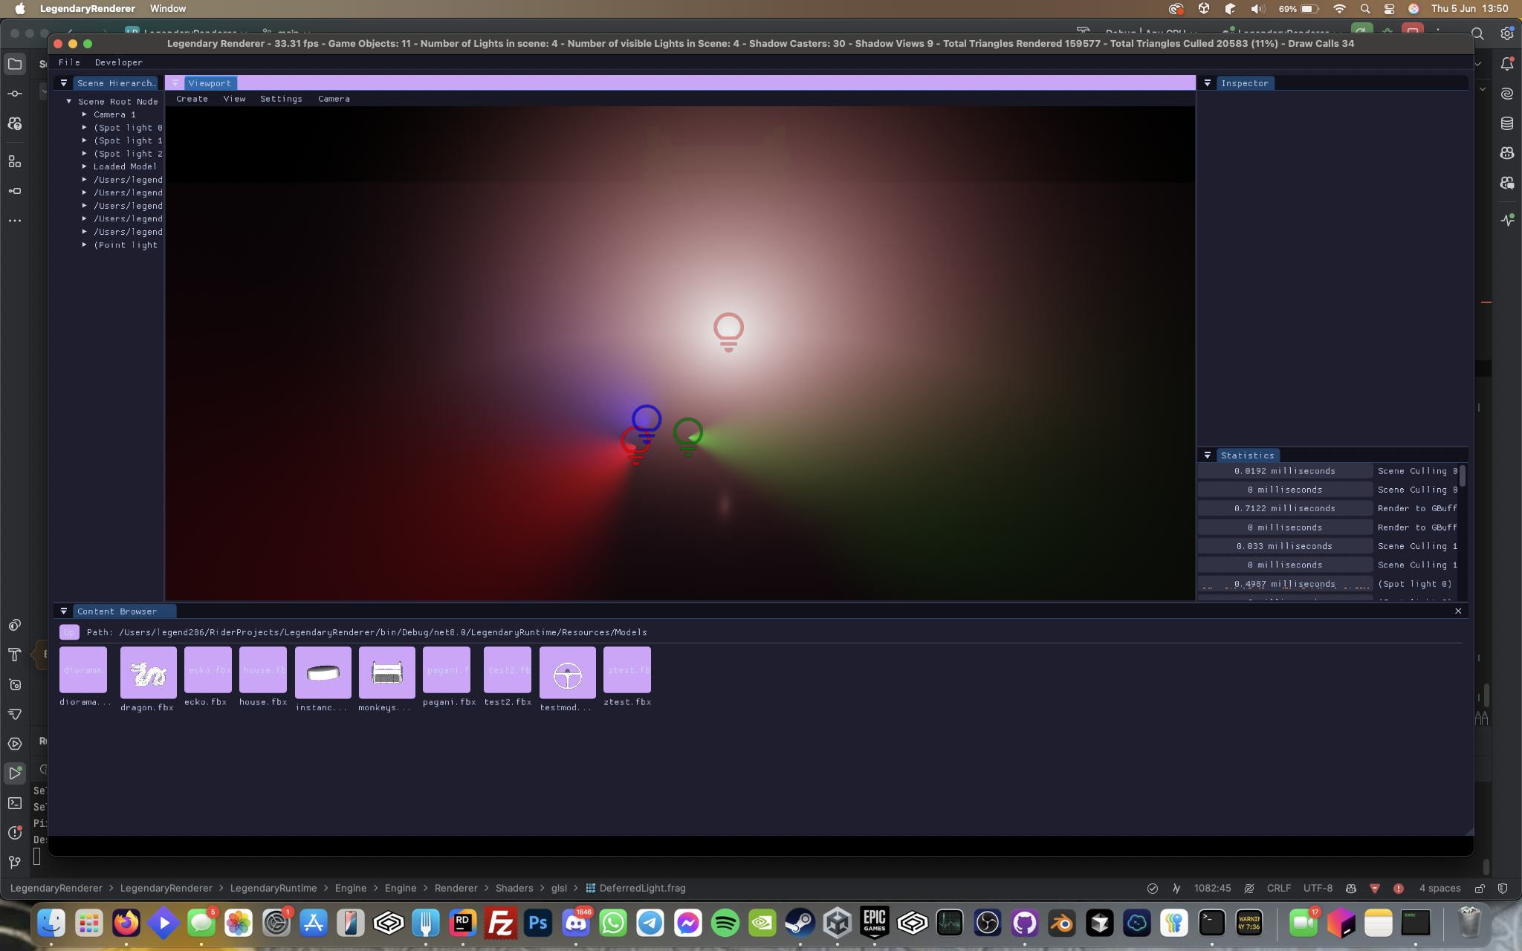1522x951 pixels.
Task: Collapse the Scene Root Node
Action: click(x=69, y=101)
